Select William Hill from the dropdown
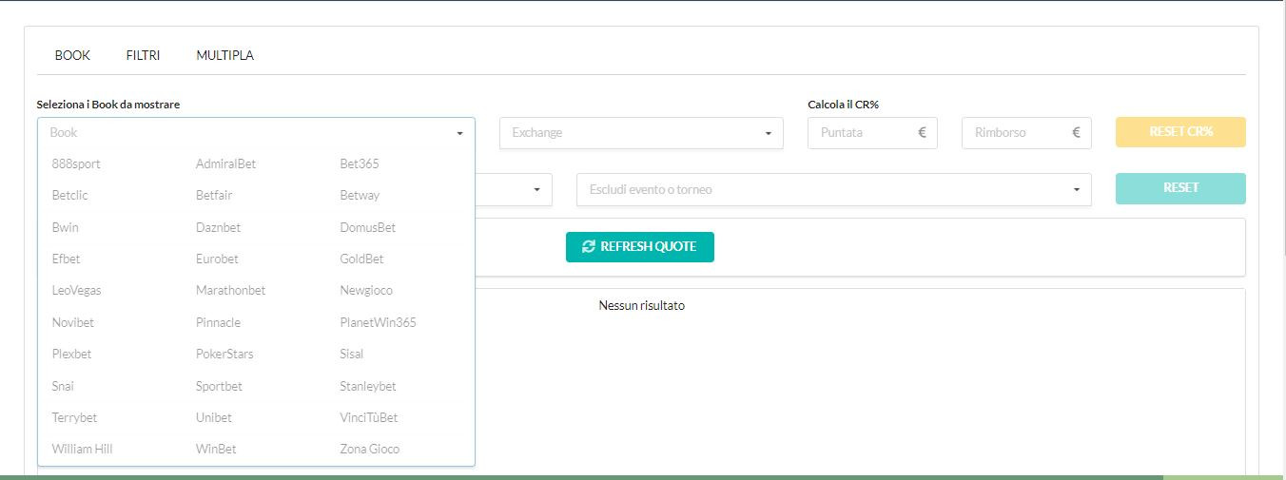Screen dimensions: 1286x480 (x=83, y=449)
